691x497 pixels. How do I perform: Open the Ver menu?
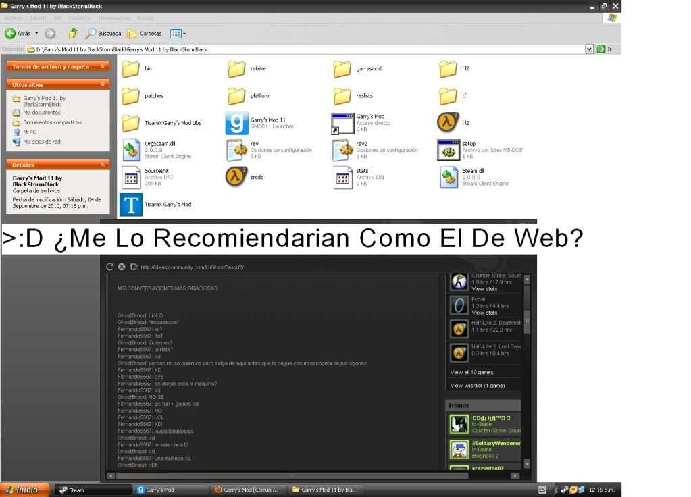[57, 18]
